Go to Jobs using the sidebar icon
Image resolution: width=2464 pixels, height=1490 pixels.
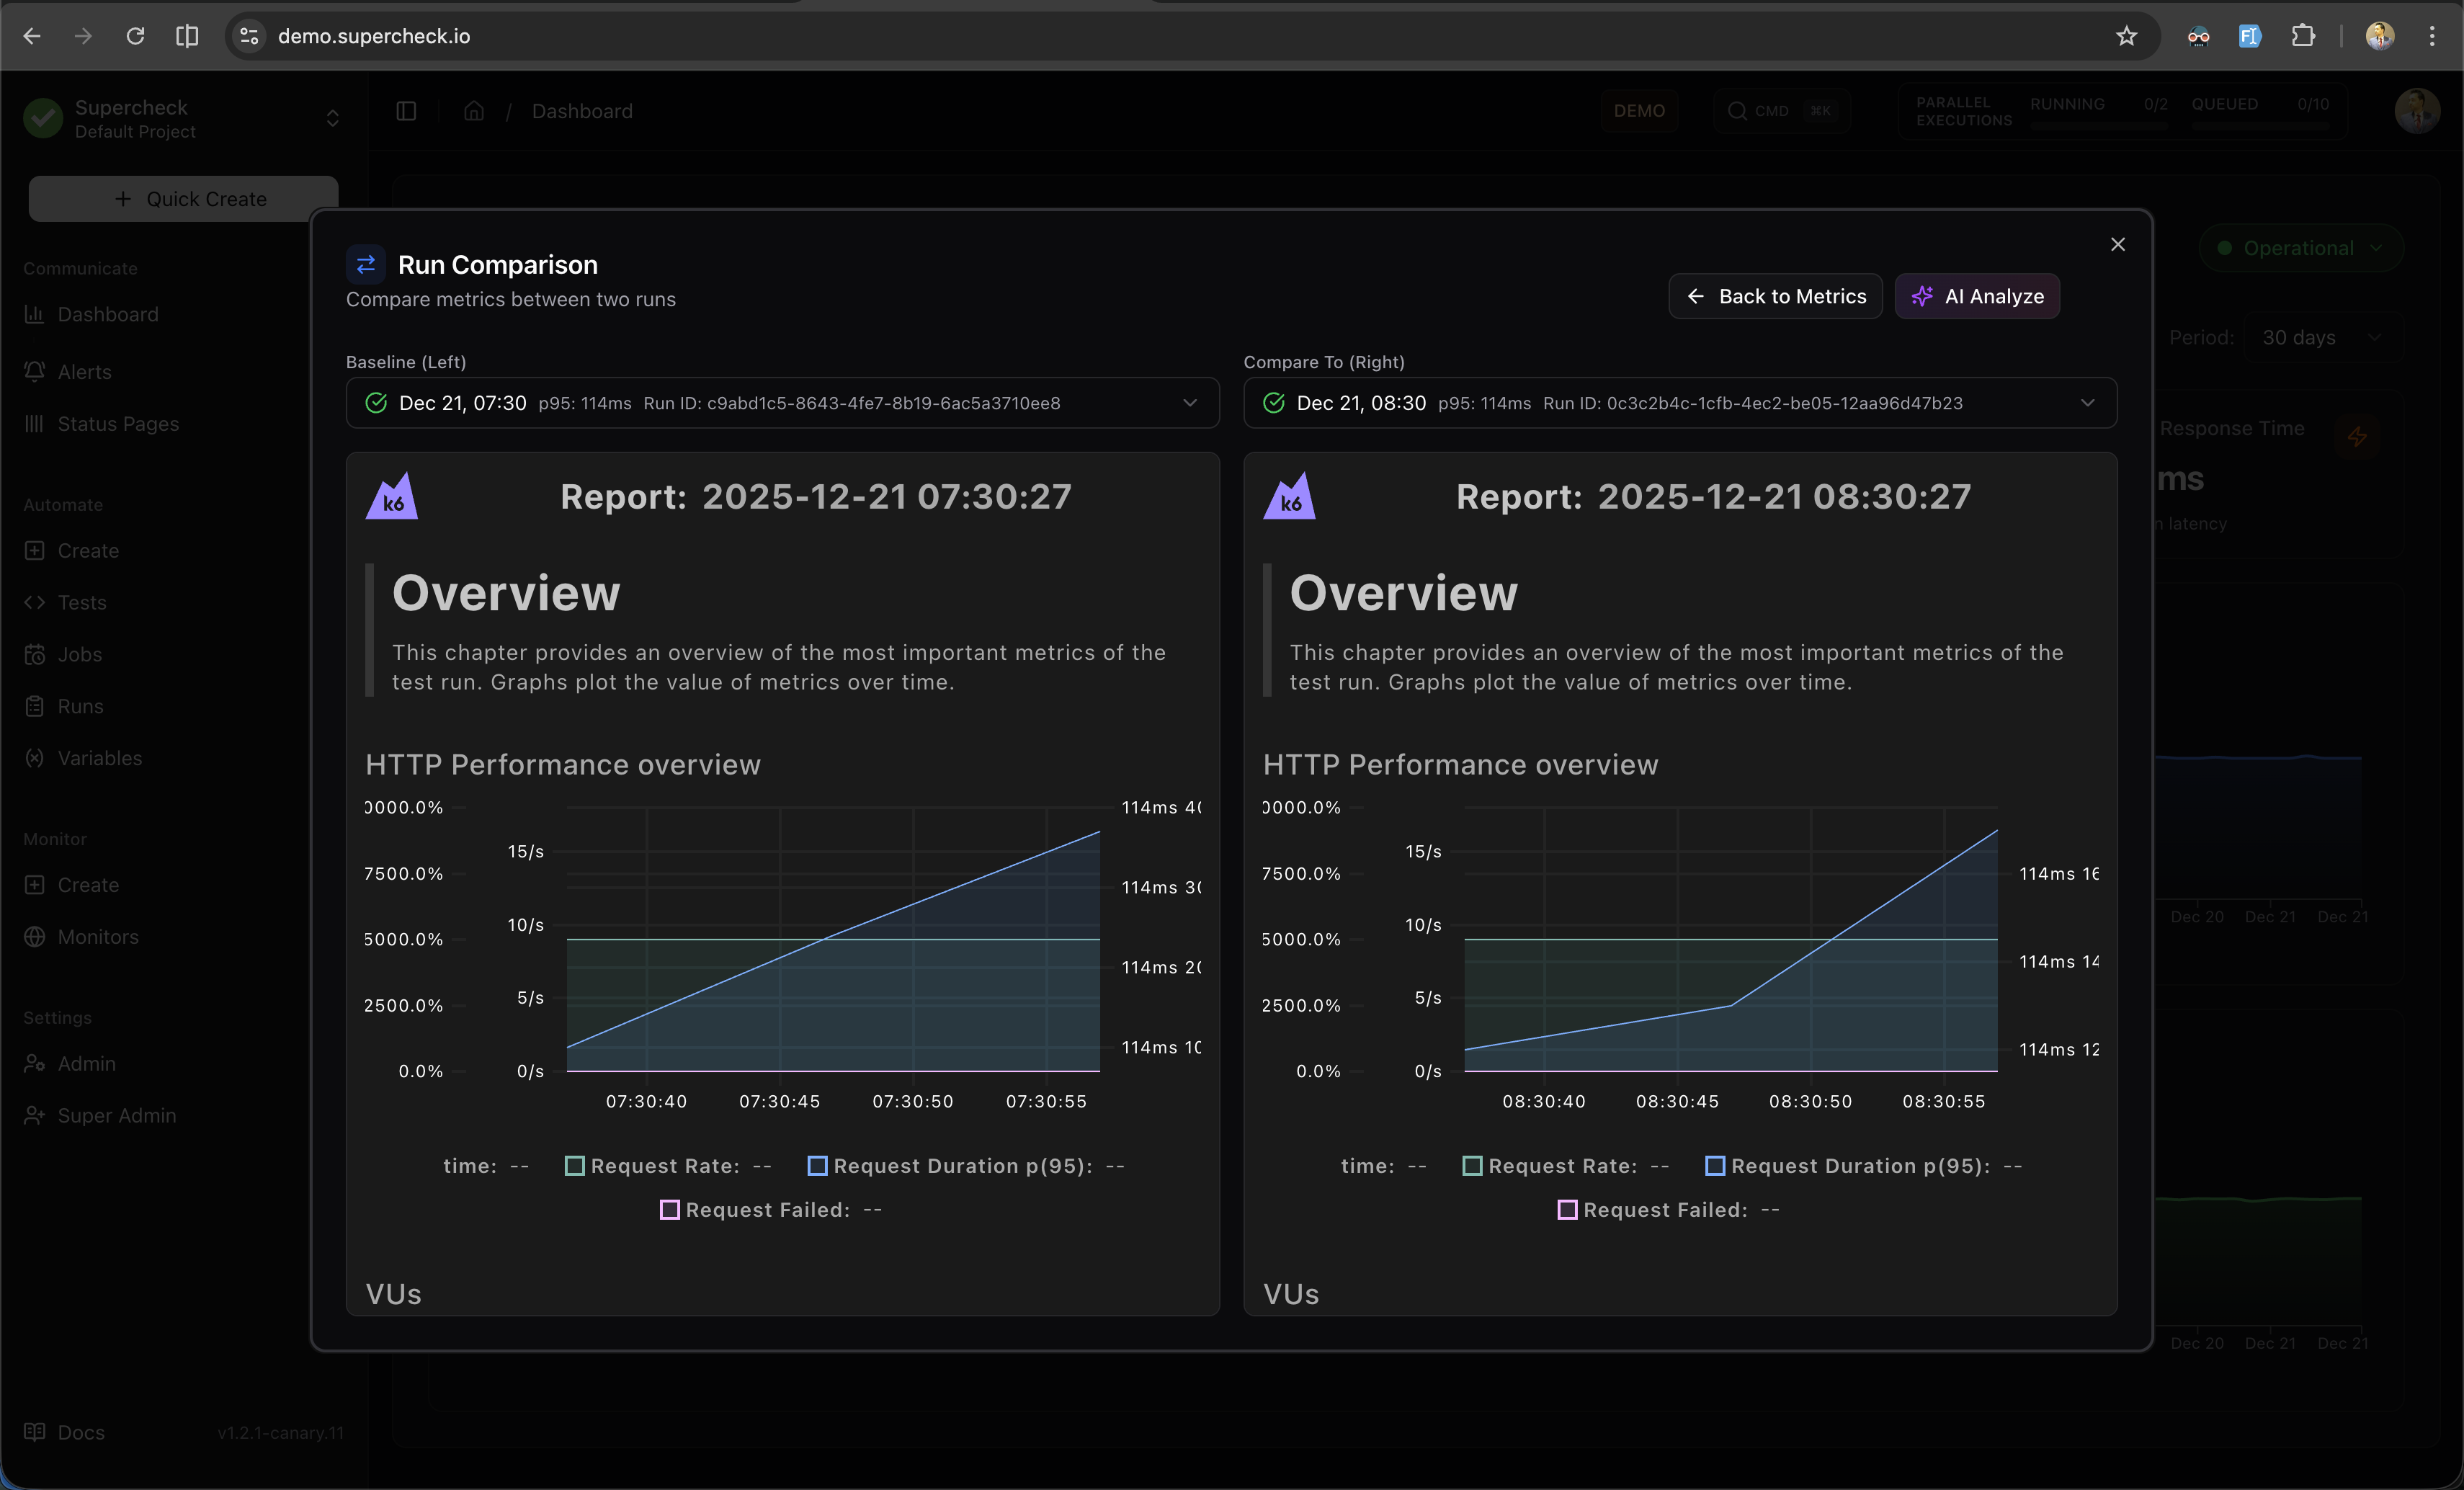79,654
